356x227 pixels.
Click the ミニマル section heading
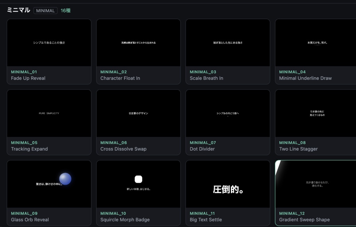[x=19, y=10]
